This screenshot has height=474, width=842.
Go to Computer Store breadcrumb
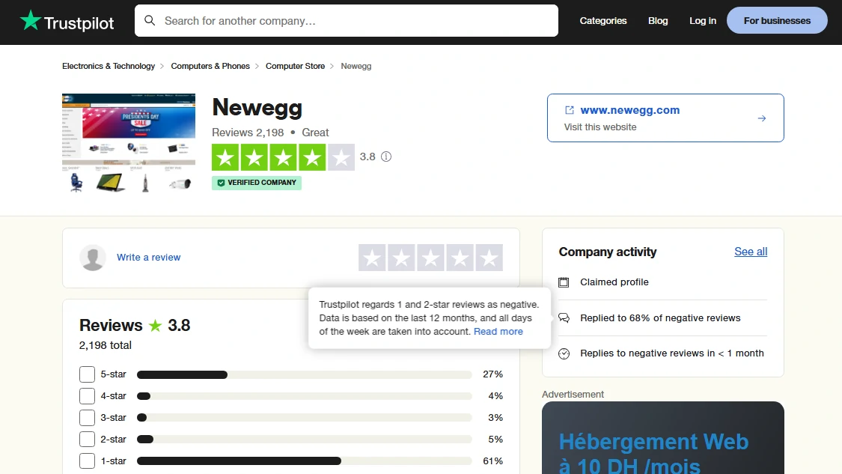[x=296, y=66]
